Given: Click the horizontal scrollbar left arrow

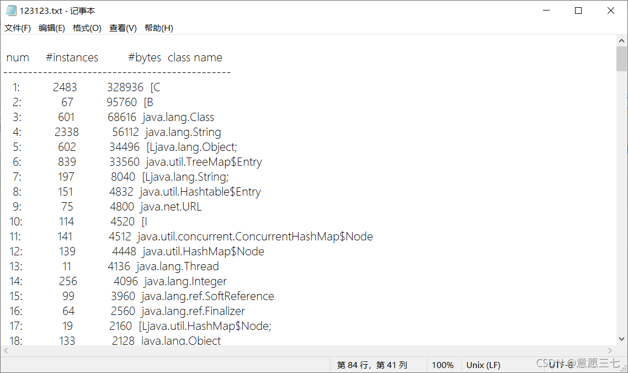Looking at the screenshot, I should pyautogui.click(x=6, y=350).
